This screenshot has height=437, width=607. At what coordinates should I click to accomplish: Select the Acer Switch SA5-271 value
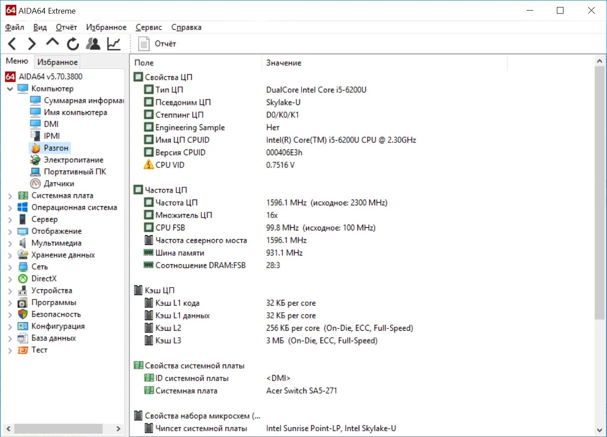302,390
